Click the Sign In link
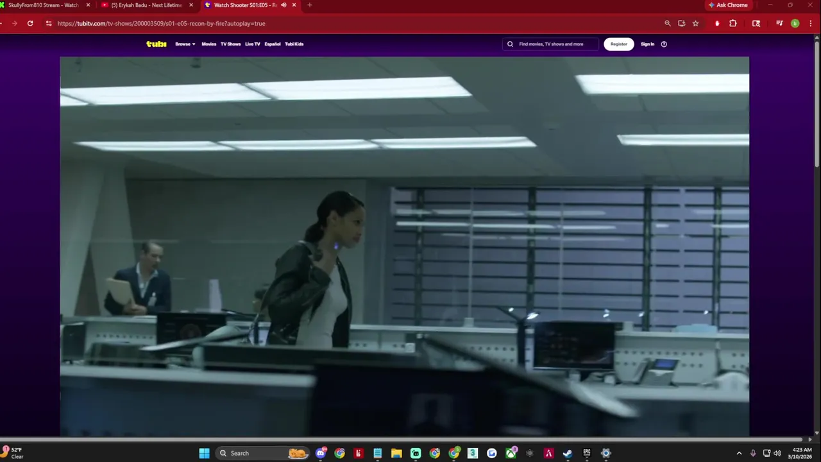The height and width of the screenshot is (462, 821). (x=648, y=44)
